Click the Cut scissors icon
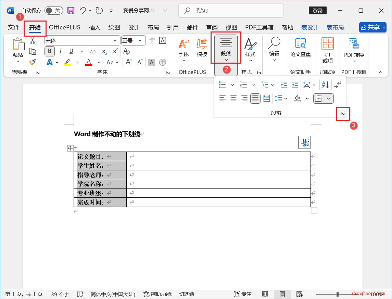Screen dimensions: 392x299 [33, 40]
